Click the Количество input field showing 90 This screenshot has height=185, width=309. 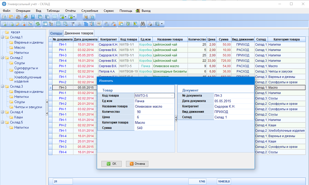pos(154,112)
